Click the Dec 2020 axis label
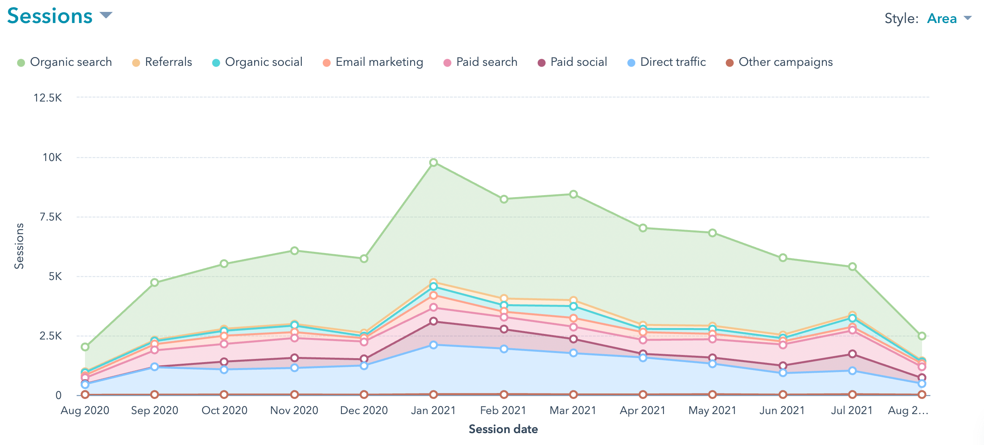 [x=364, y=410]
